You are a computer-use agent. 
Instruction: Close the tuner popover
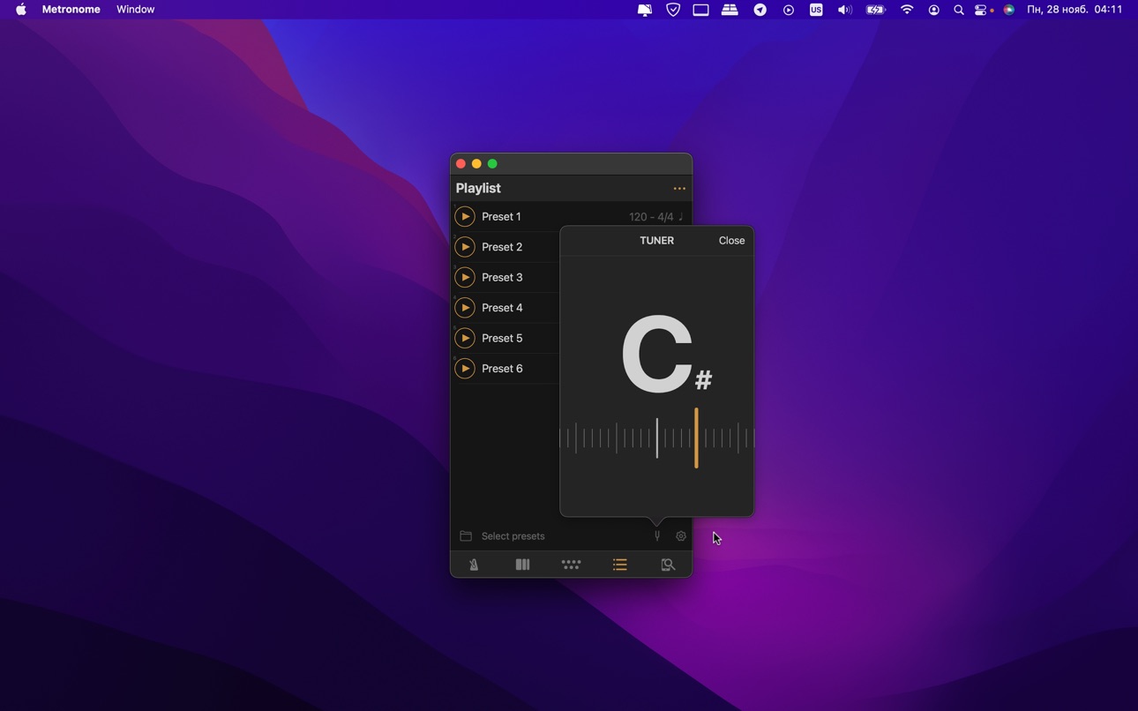[731, 241]
